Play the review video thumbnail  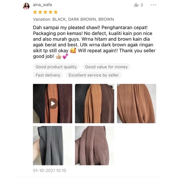[x=53, y=103]
